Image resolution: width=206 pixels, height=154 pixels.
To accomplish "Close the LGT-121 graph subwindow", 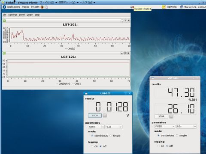I will pyautogui.click(x=128, y=53).
